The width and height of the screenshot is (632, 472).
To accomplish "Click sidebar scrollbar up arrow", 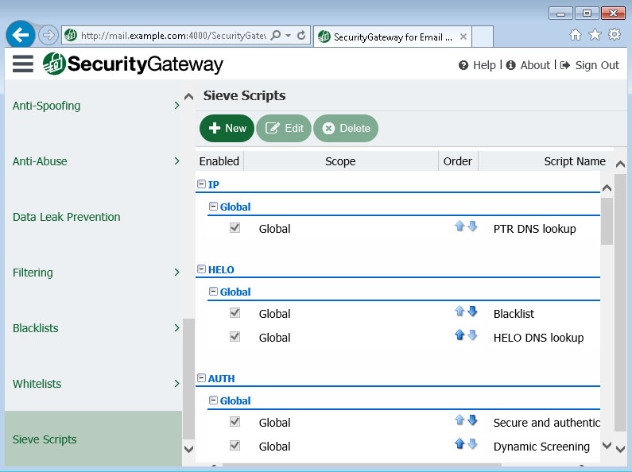I will (x=188, y=97).
